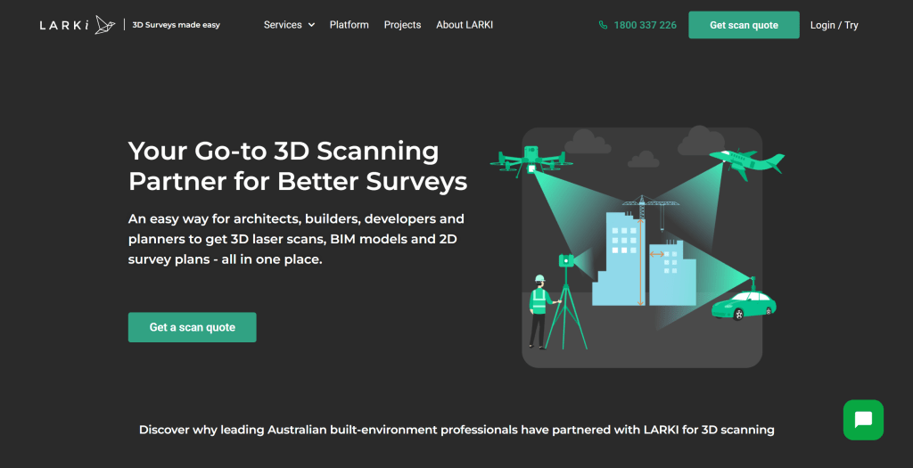This screenshot has width=913, height=468.
Task: Click the 3D Surveys made easy tagline
Action: coord(177,25)
